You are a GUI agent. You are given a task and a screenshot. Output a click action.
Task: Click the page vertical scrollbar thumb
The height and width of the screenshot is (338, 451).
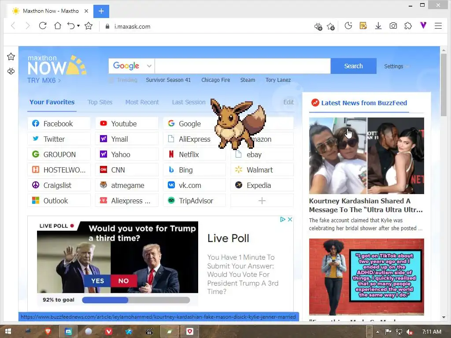[444, 85]
